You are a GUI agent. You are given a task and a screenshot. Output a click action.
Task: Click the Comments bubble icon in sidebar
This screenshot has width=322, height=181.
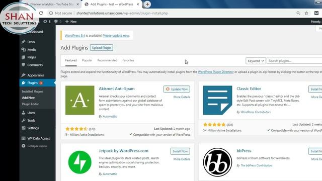[x=24, y=65]
